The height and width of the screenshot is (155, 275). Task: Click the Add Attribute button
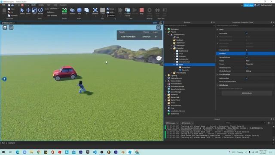pyautogui.click(x=247, y=93)
